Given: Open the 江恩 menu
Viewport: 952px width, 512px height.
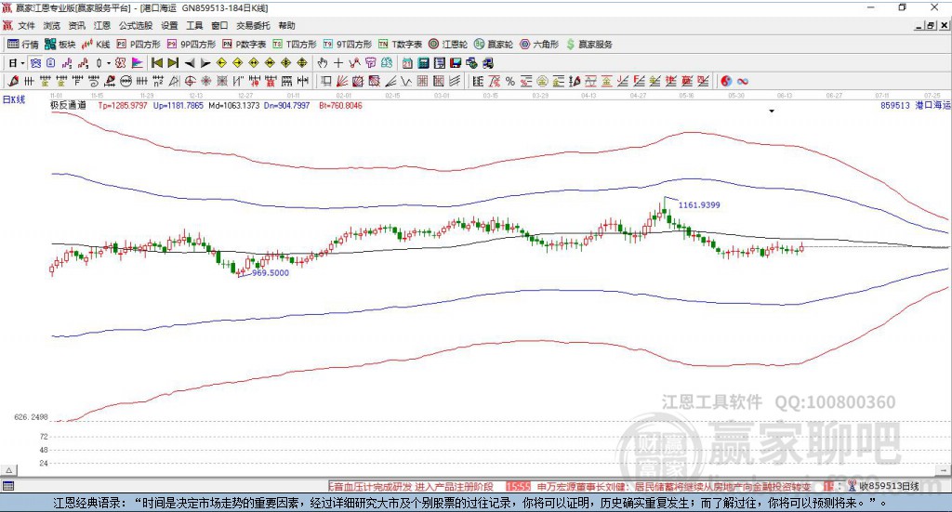Looking at the screenshot, I should click(x=102, y=25).
